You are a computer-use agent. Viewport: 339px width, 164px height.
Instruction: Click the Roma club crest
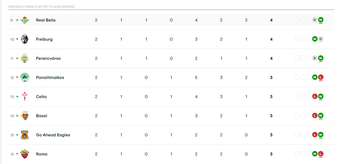coord(25,154)
